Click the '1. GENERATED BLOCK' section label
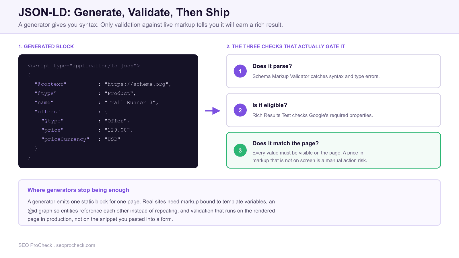This screenshot has width=459, height=258. 46,46
